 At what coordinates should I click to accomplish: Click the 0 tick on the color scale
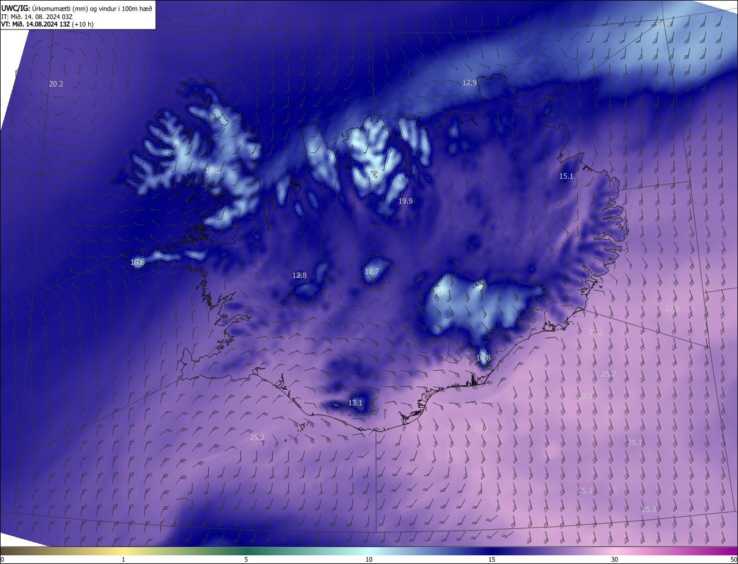pos(2,560)
